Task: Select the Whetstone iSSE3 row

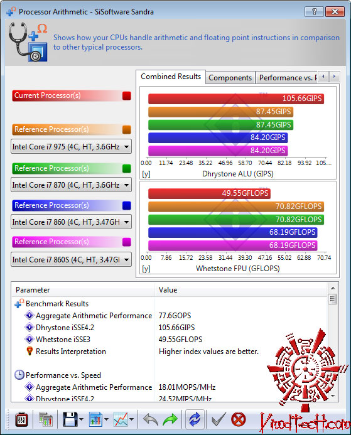Action: (x=170, y=340)
